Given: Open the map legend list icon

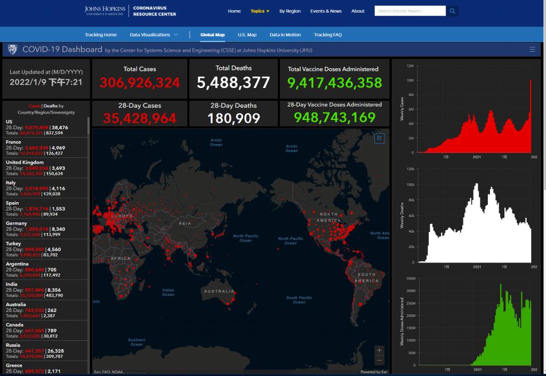Looking at the screenshot, I should [379, 138].
